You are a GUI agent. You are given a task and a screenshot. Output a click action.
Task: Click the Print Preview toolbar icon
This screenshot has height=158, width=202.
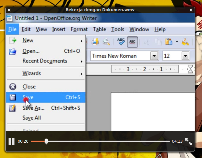point(106,42)
